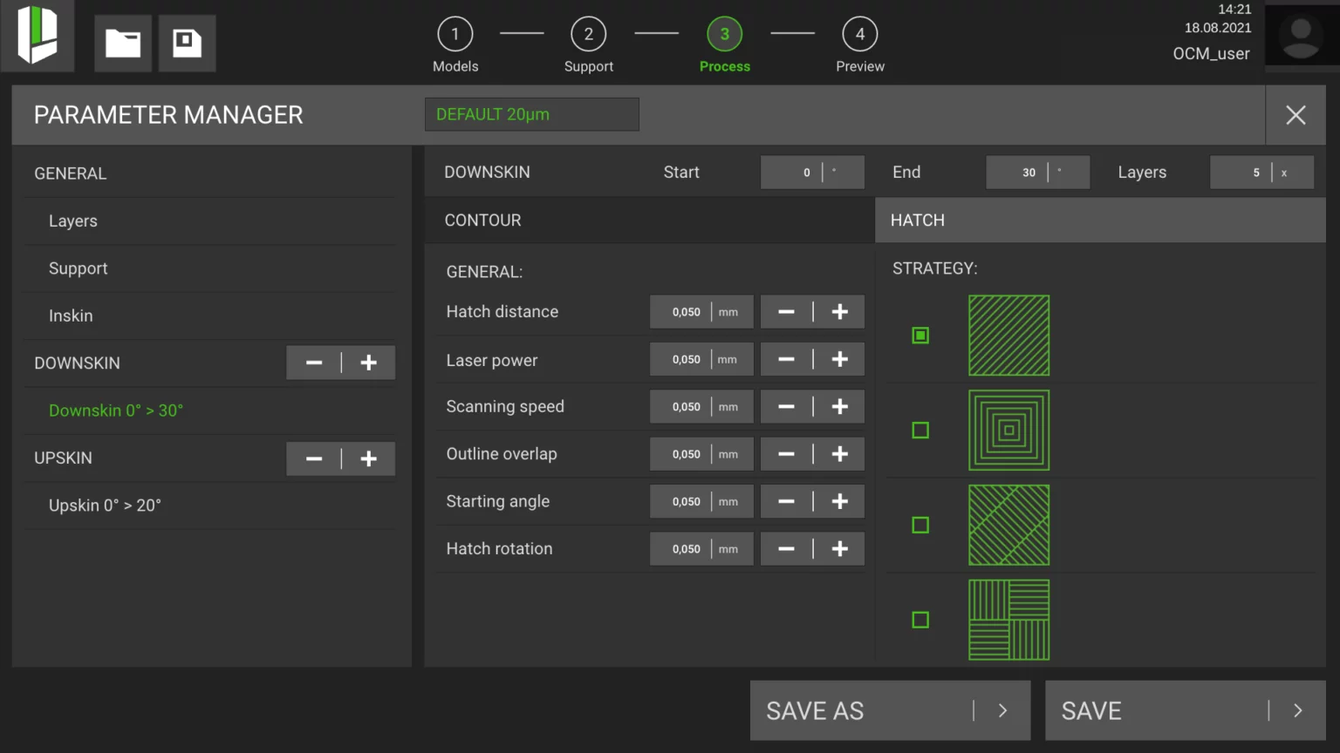Switch to the CONTOUR tab
Screen dimensions: 1340x753
pyautogui.click(x=482, y=220)
